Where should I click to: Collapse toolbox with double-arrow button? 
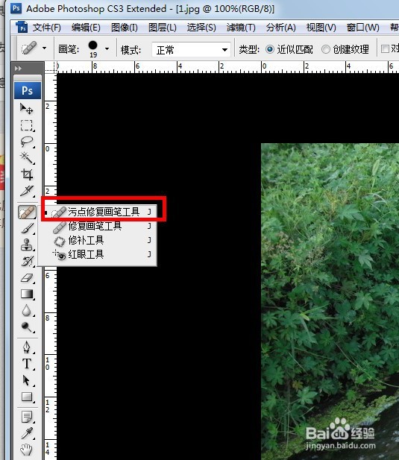click(x=18, y=69)
